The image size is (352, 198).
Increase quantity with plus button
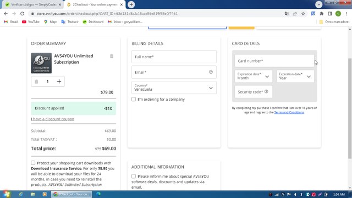tap(59, 81)
